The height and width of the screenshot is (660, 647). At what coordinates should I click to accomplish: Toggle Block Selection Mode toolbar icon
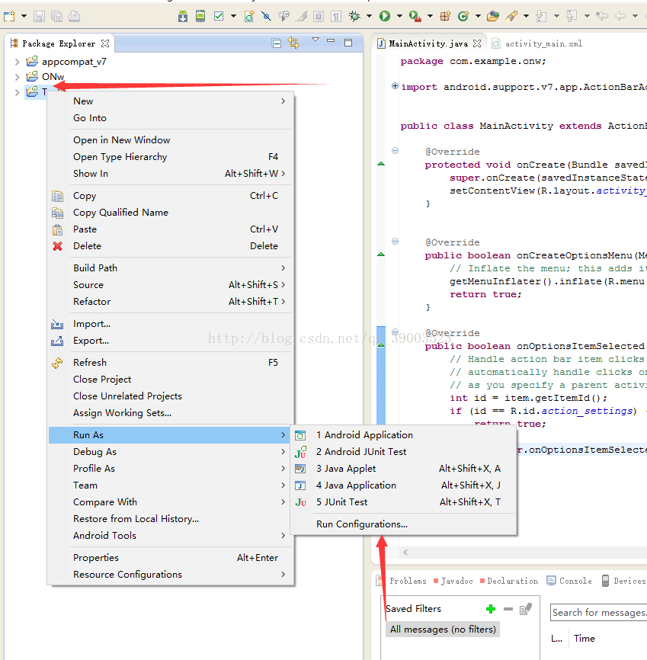(x=319, y=17)
